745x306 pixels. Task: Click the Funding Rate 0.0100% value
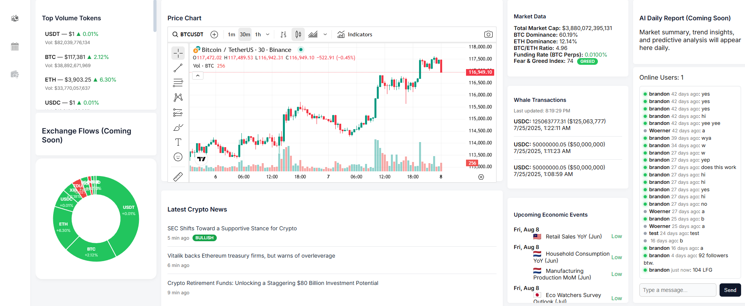click(596, 55)
